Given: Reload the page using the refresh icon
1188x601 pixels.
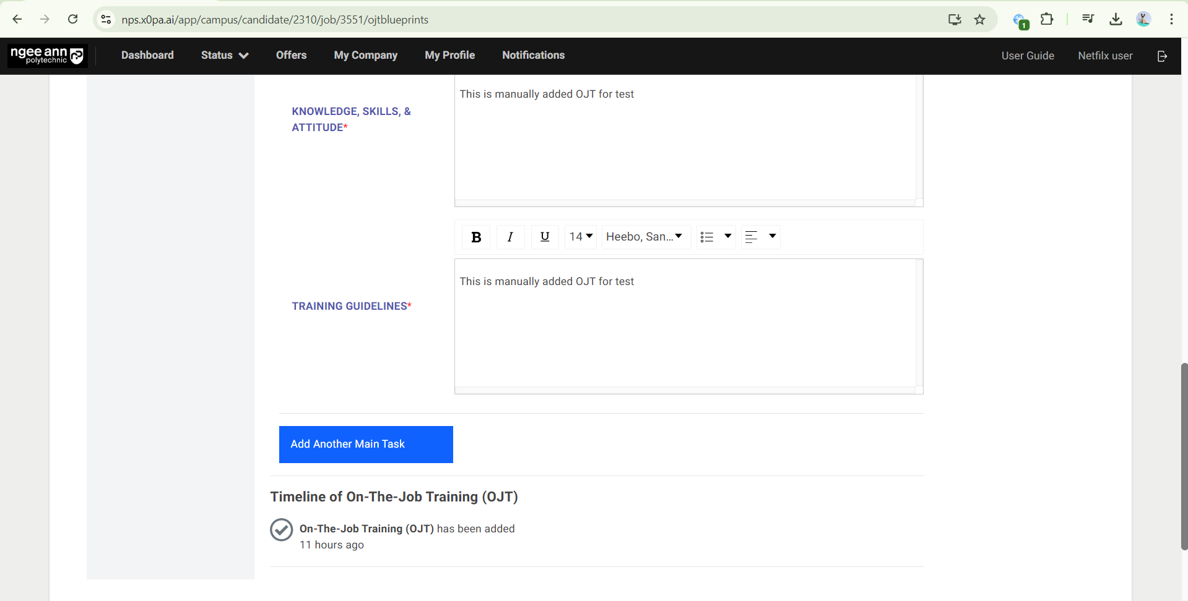Looking at the screenshot, I should pos(73,20).
